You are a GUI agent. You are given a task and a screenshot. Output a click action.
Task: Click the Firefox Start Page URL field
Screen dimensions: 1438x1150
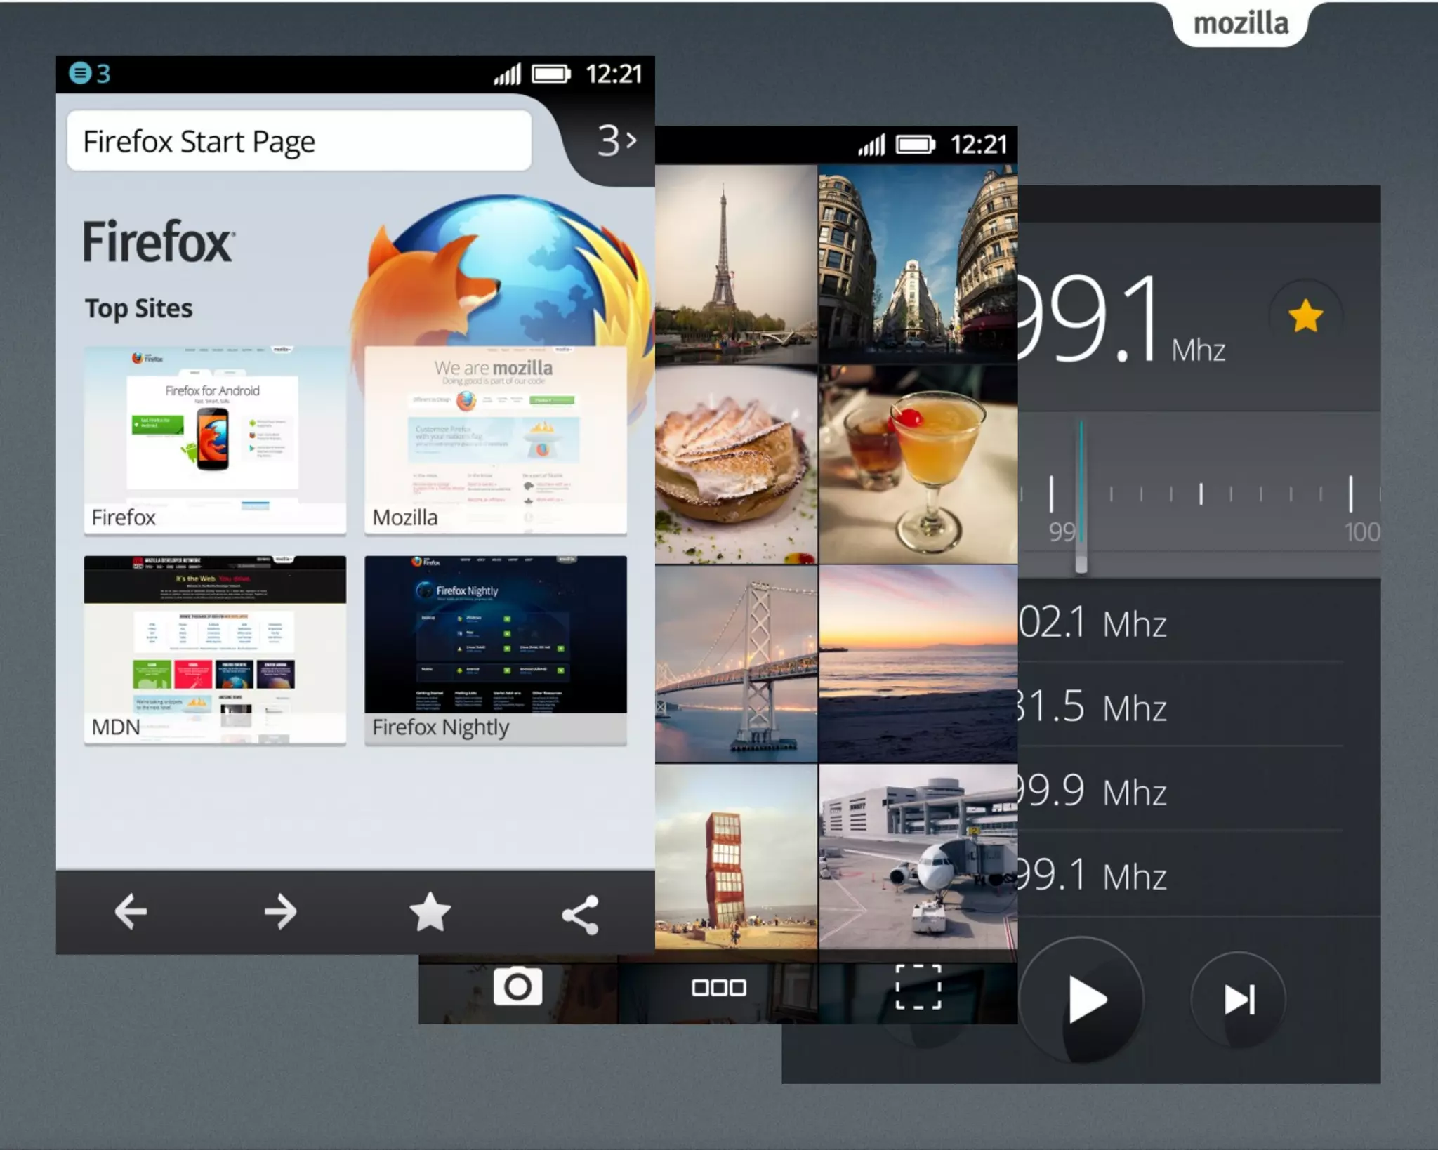[x=299, y=141]
